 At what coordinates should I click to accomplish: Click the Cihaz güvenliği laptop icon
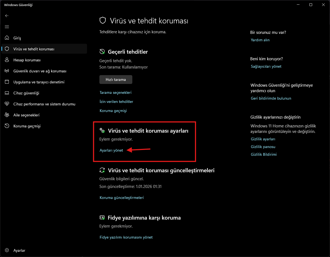point(7,93)
